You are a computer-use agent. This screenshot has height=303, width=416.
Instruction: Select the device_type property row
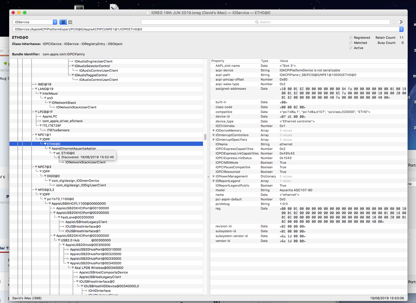click(309, 121)
